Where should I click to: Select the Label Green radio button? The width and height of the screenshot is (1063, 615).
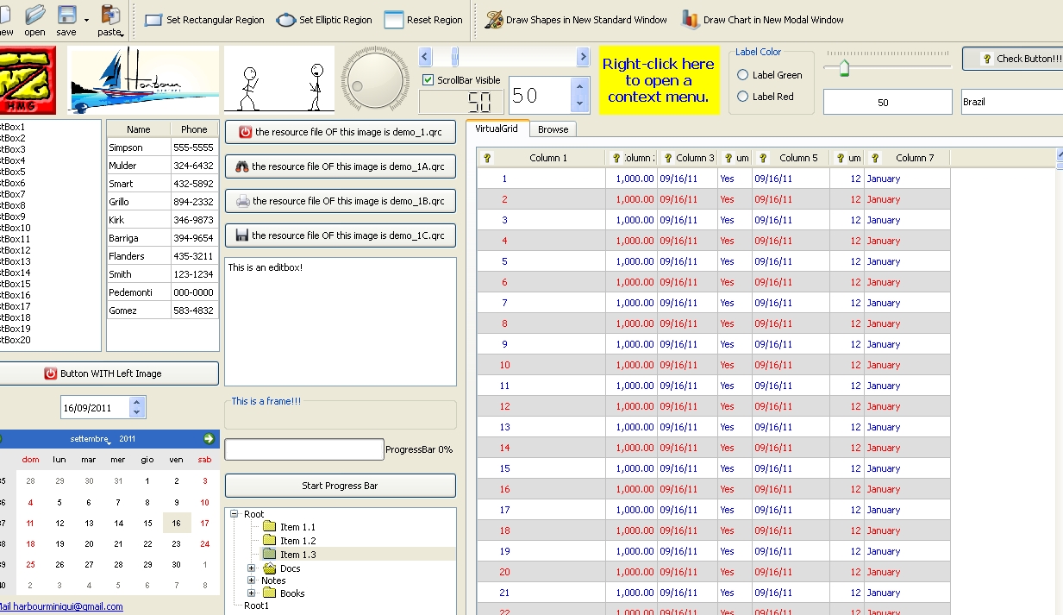pyautogui.click(x=742, y=75)
